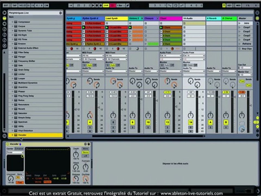
Task: Launch the first Chant clip play icon
Action: (x=161, y=27)
